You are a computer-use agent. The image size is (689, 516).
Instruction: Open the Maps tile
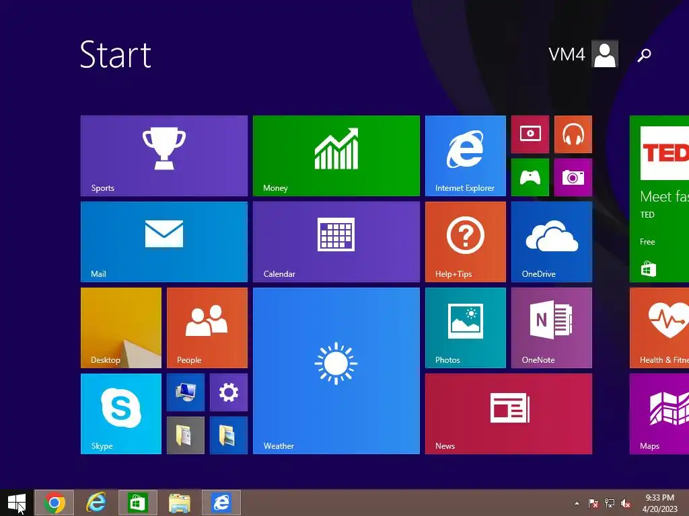pyautogui.click(x=659, y=414)
